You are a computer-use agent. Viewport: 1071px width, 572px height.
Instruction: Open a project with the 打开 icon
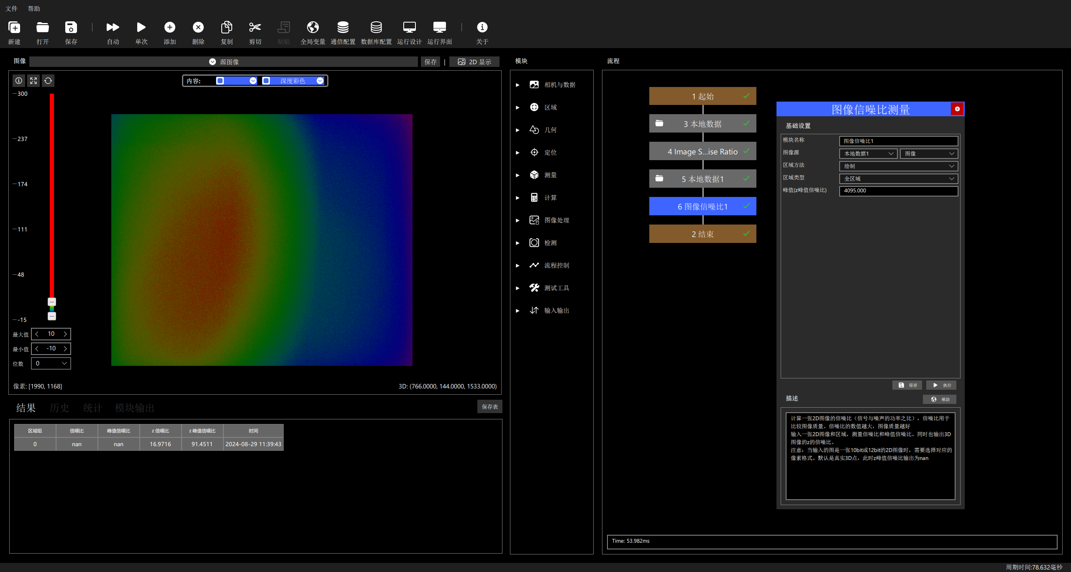43,28
